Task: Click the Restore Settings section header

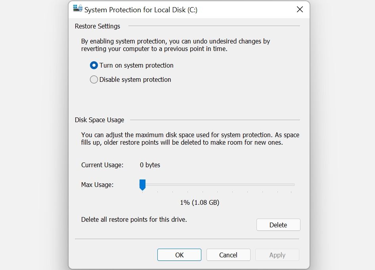Action: [97, 26]
